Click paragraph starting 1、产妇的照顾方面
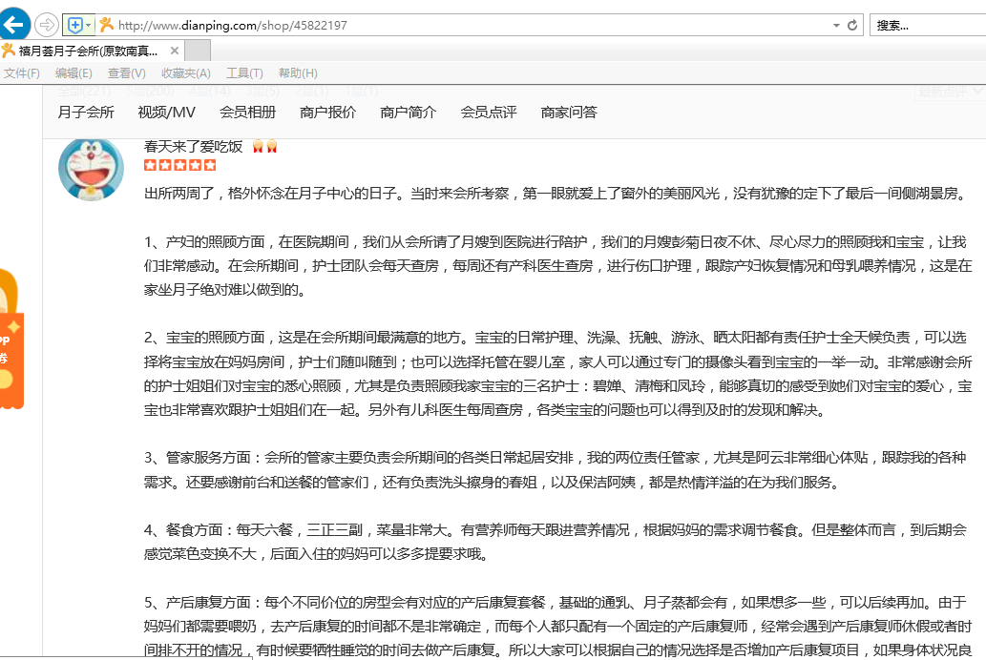 557,266
